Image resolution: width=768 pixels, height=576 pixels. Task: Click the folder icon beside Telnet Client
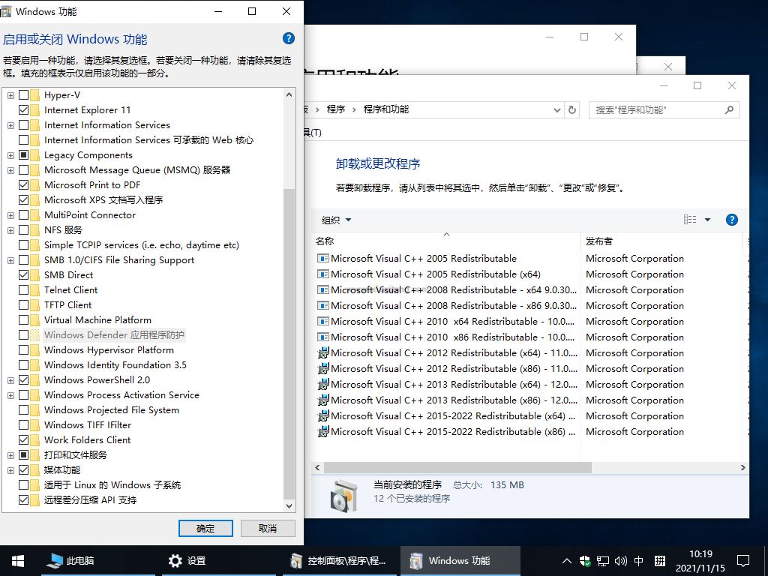tap(34, 290)
